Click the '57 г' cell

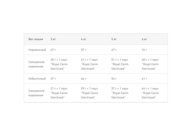pos(83,50)
